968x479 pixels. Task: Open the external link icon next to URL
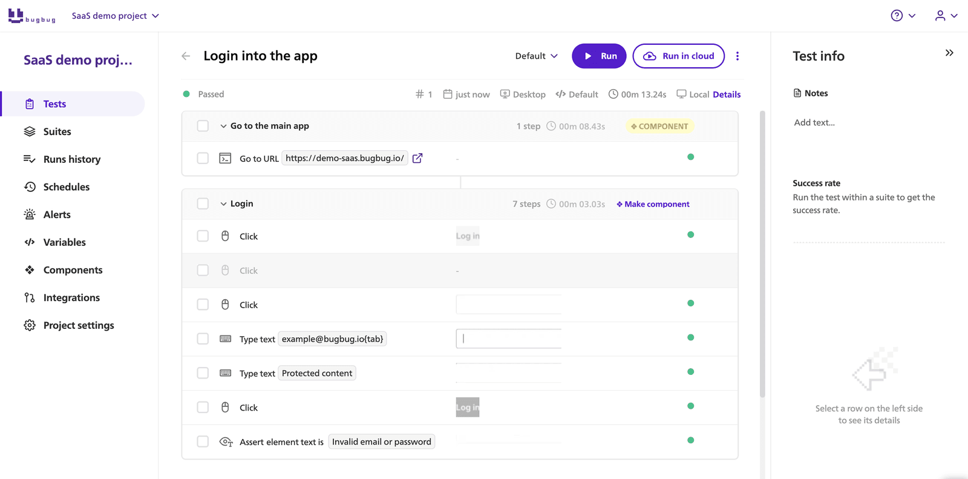pyautogui.click(x=417, y=158)
